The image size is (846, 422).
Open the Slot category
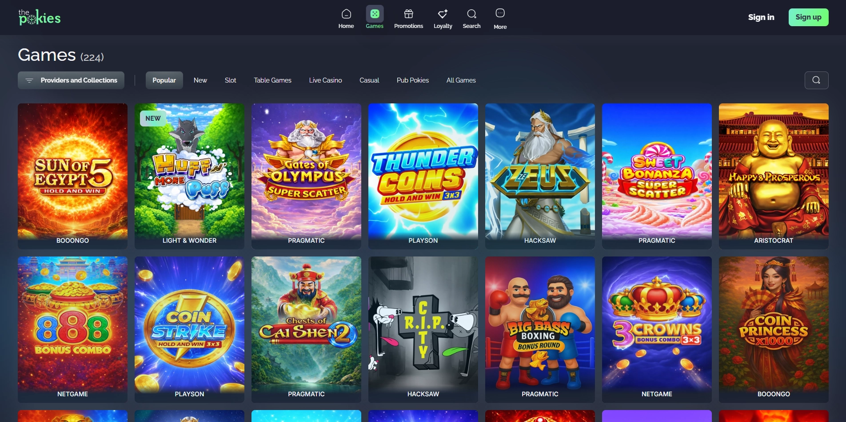(230, 80)
